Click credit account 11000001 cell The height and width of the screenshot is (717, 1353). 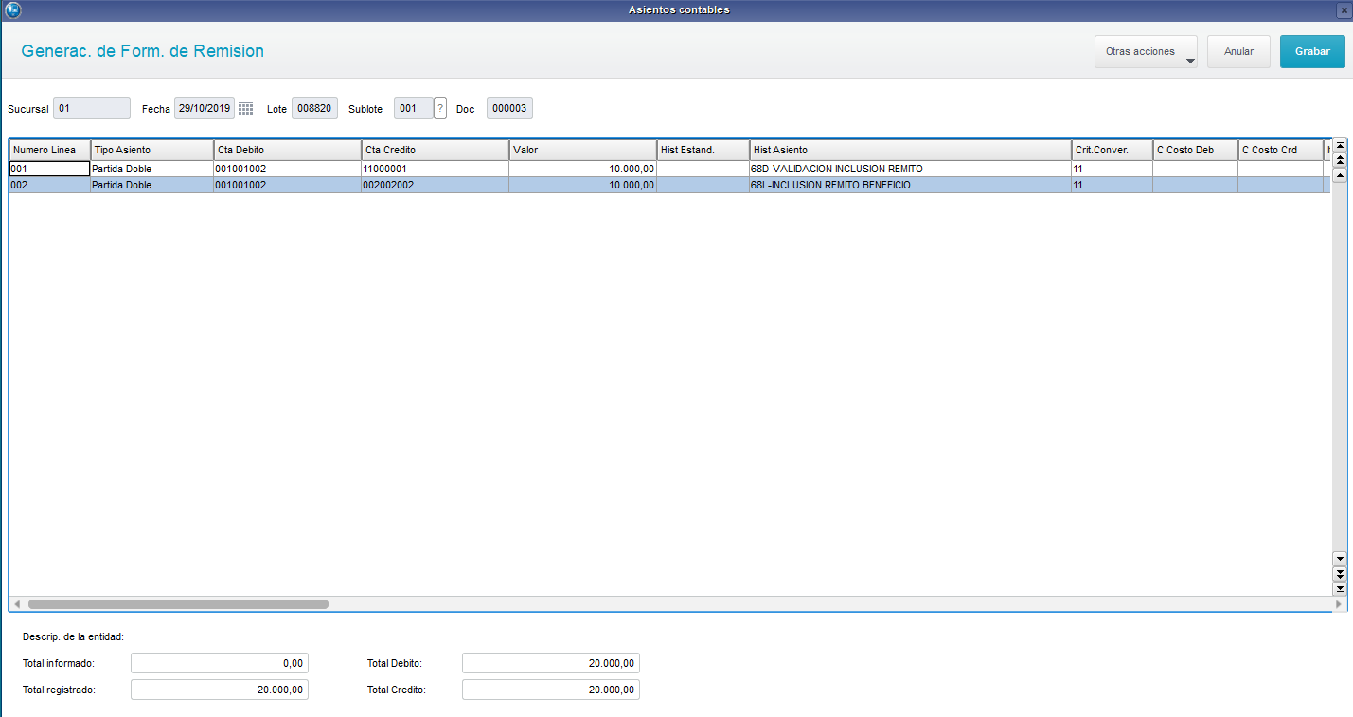point(436,169)
